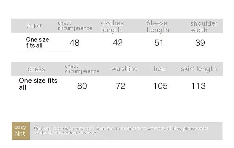Select the "waistline" column header
Screen dimensions: 234x148
point(124,69)
